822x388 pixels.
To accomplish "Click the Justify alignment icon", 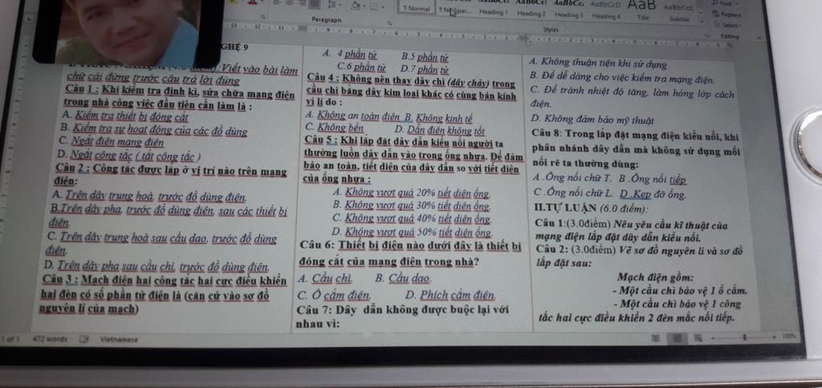I will (x=314, y=4).
